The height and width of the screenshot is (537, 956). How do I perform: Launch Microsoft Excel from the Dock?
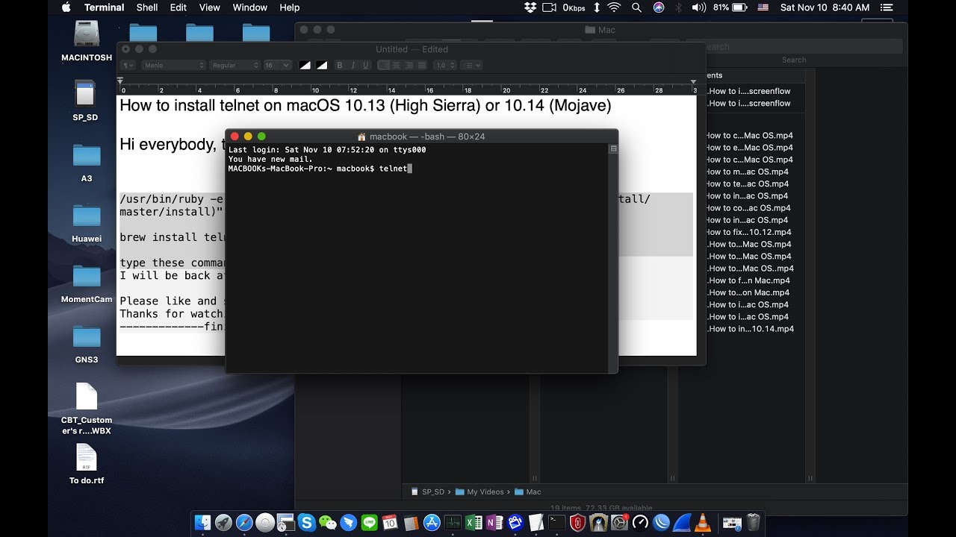(x=474, y=523)
